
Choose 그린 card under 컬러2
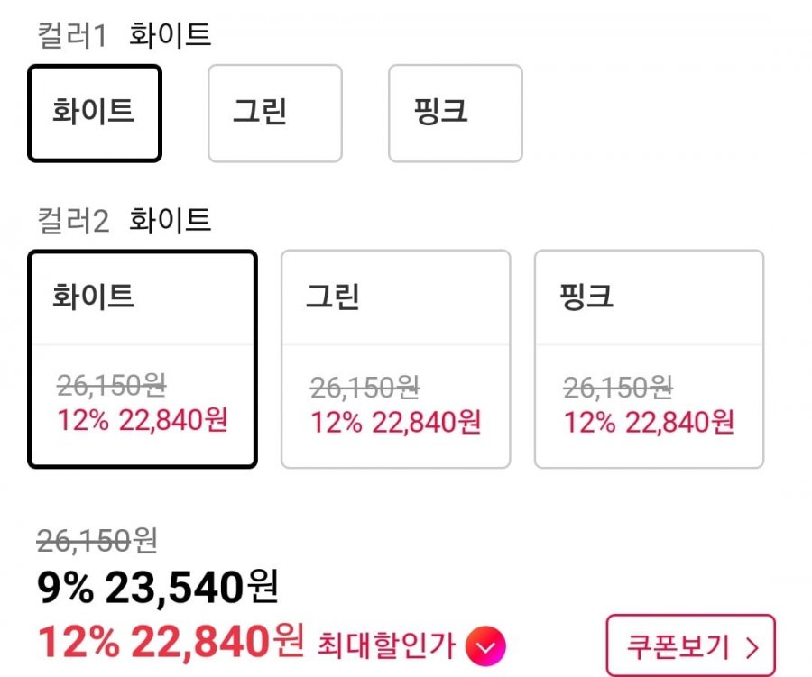[396, 359]
